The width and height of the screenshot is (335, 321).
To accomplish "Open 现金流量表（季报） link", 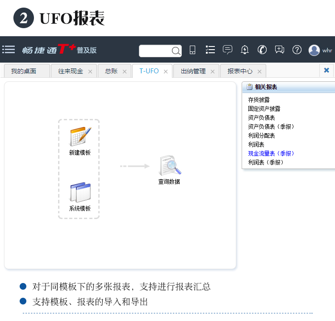I will click(x=271, y=153).
